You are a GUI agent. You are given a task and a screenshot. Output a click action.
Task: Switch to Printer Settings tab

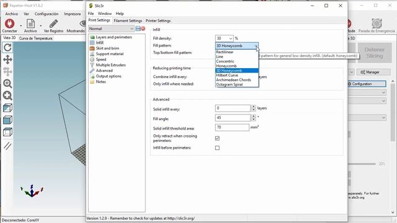158,20
